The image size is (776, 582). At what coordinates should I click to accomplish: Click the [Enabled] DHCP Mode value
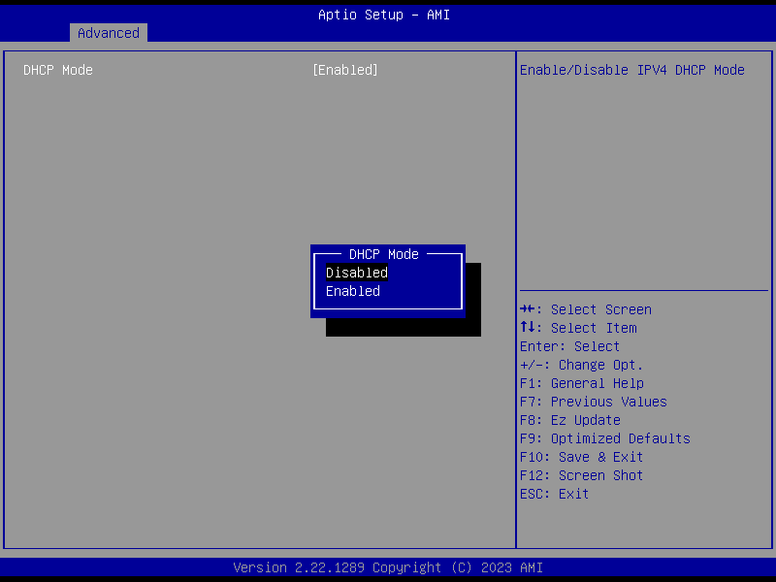point(345,70)
